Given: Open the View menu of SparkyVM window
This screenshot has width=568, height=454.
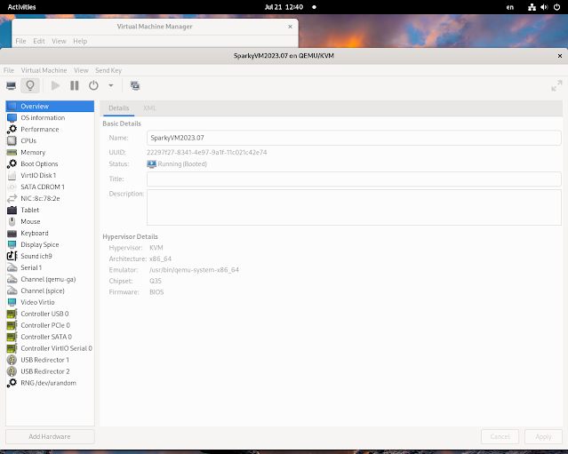Looking at the screenshot, I should click(81, 70).
